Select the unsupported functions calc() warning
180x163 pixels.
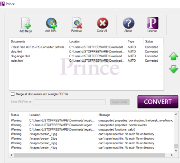(x=92, y=130)
